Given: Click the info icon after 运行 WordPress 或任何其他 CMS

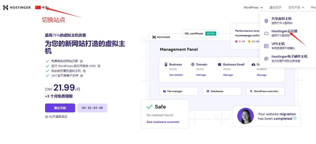Looking at the screenshot, I should click(x=99, y=66).
